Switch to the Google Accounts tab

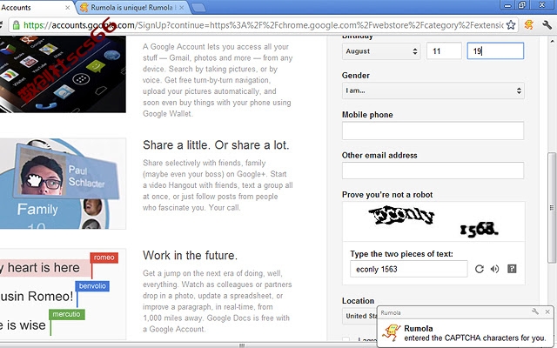click(x=34, y=8)
